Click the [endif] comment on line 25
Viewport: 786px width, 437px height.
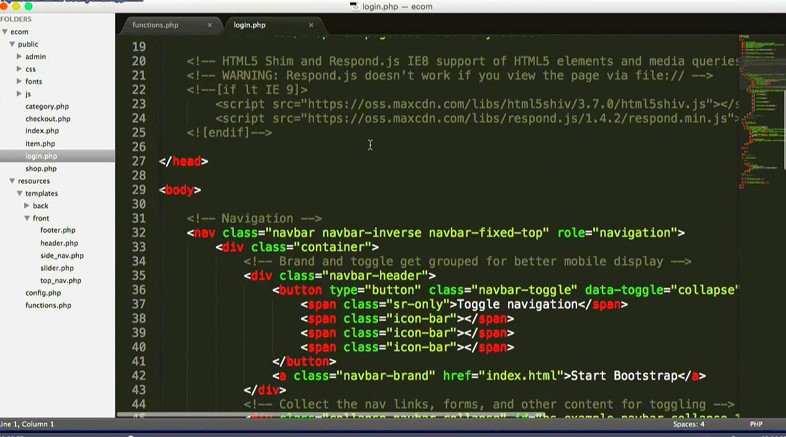(x=229, y=132)
